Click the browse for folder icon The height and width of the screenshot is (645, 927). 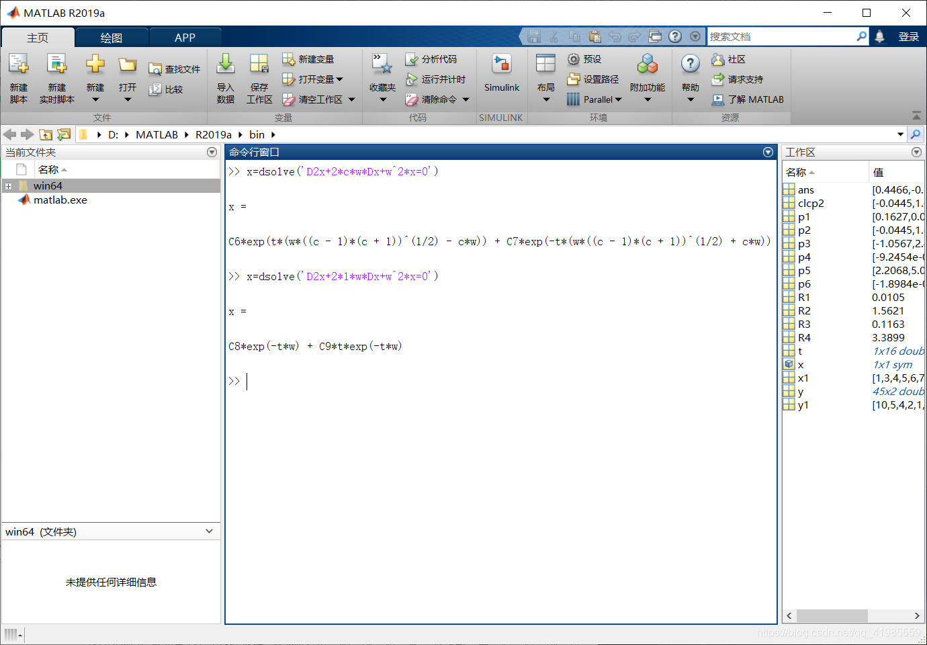(64, 134)
